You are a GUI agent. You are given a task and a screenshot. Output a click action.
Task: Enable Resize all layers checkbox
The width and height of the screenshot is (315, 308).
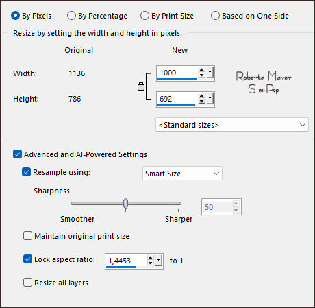[27, 283]
